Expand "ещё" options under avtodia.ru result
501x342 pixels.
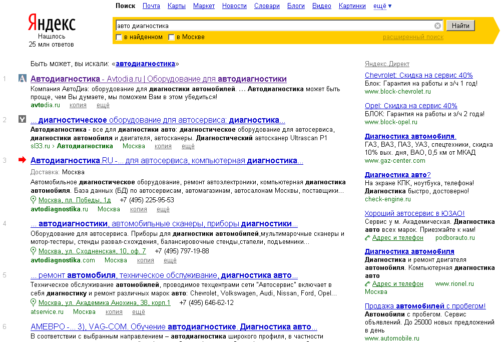103,105
